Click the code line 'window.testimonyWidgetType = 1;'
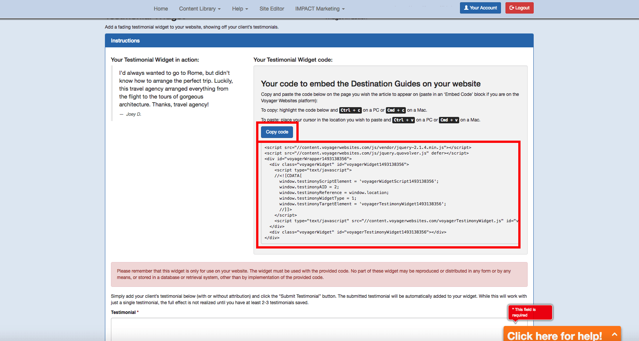The width and height of the screenshot is (639, 341). coord(317,198)
